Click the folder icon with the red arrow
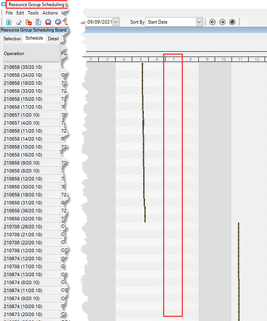Screen dimensions: 267x321 point(28,22)
